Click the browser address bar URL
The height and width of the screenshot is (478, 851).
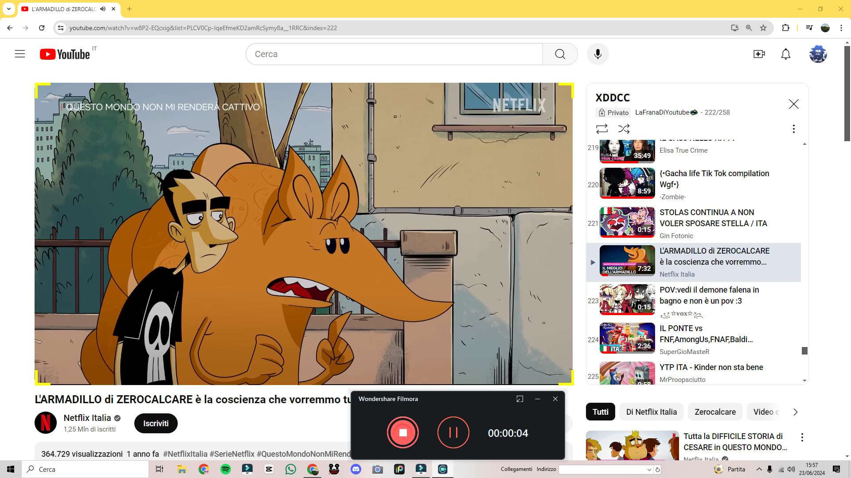[x=203, y=28]
